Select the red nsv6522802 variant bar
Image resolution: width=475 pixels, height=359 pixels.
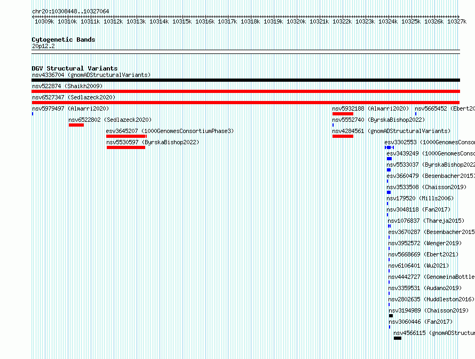(76, 125)
